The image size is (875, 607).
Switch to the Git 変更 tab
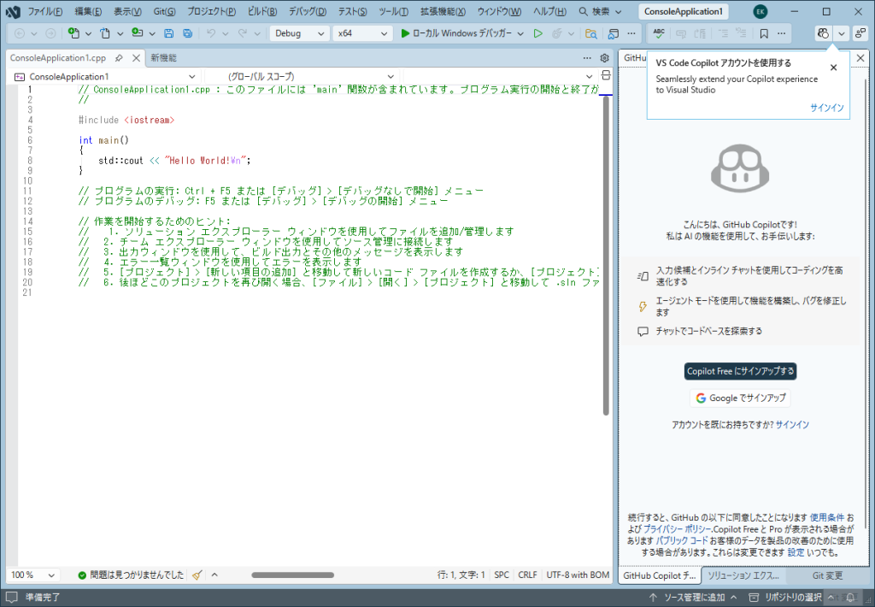pos(827,576)
